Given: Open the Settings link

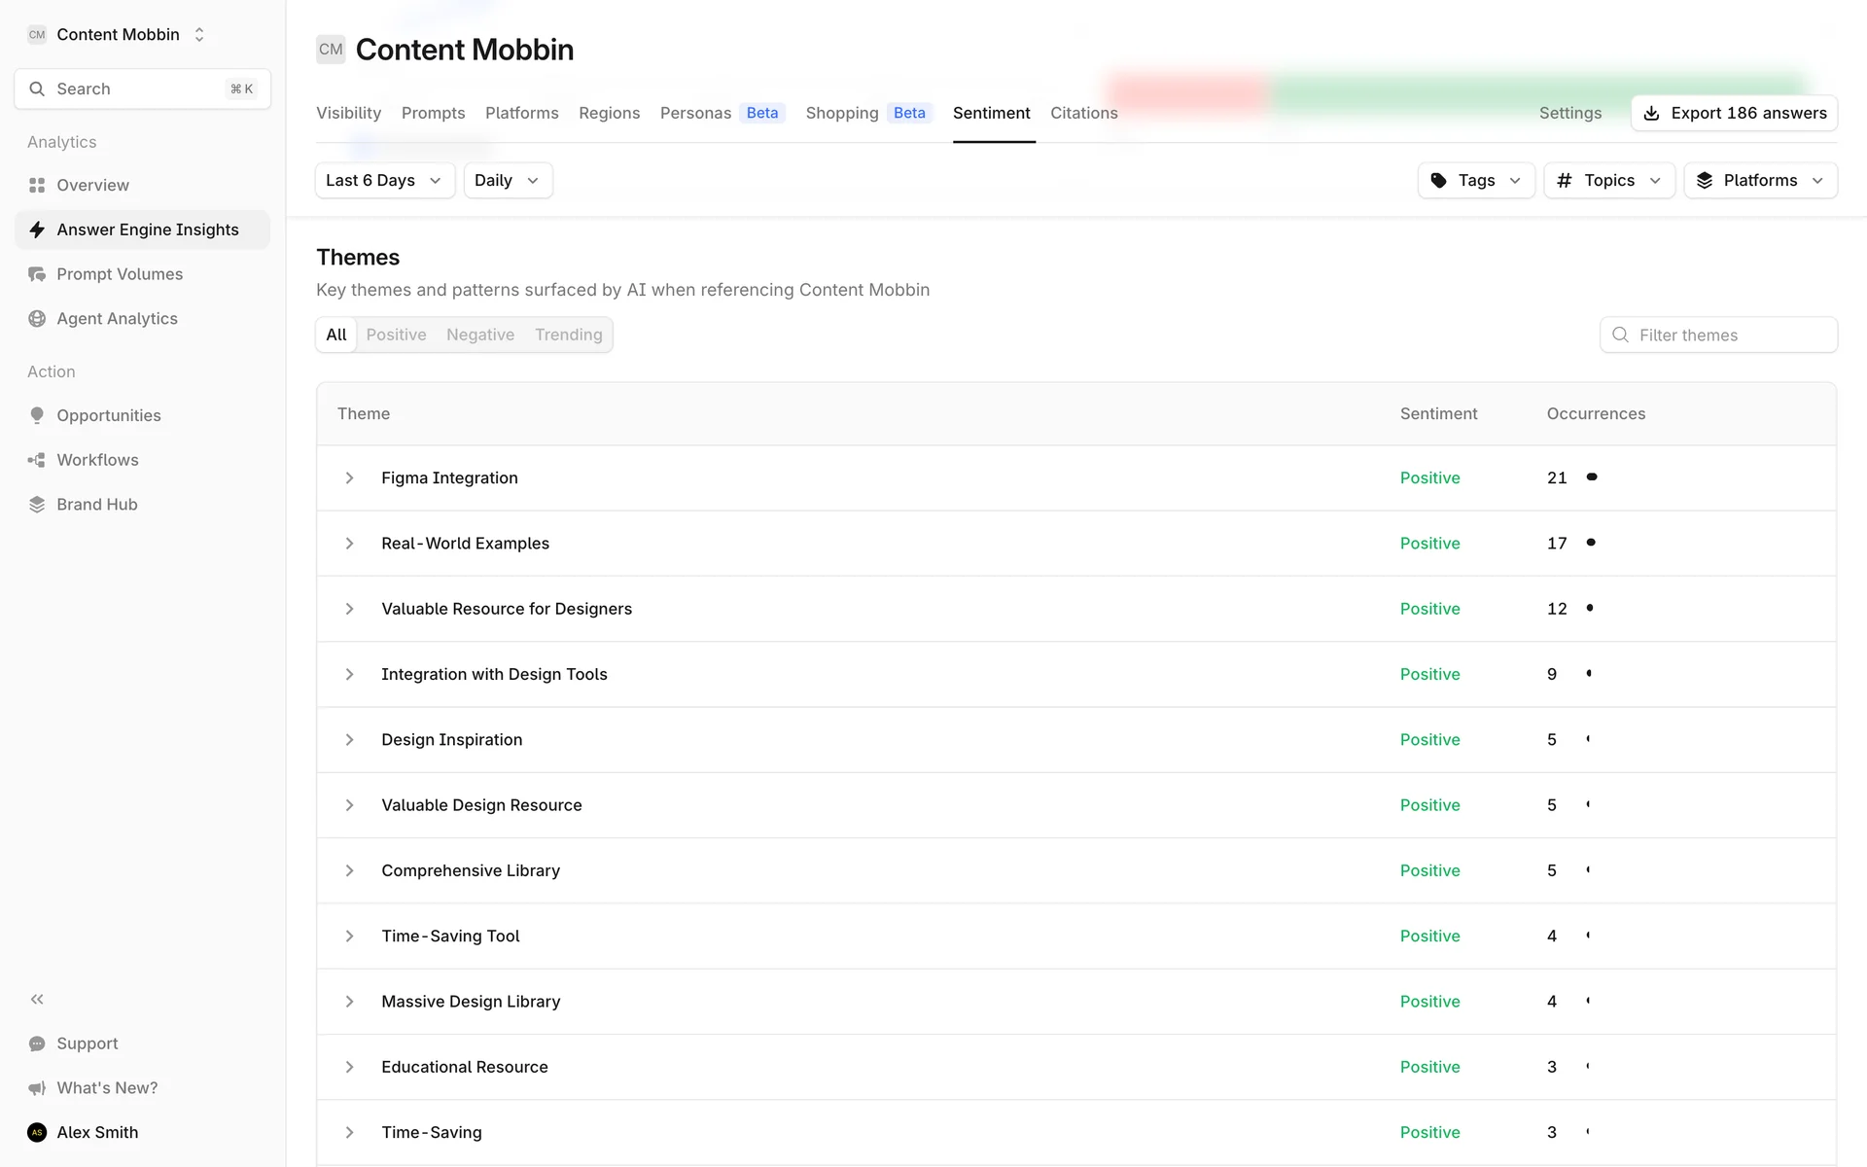Looking at the screenshot, I should pyautogui.click(x=1569, y=113).
